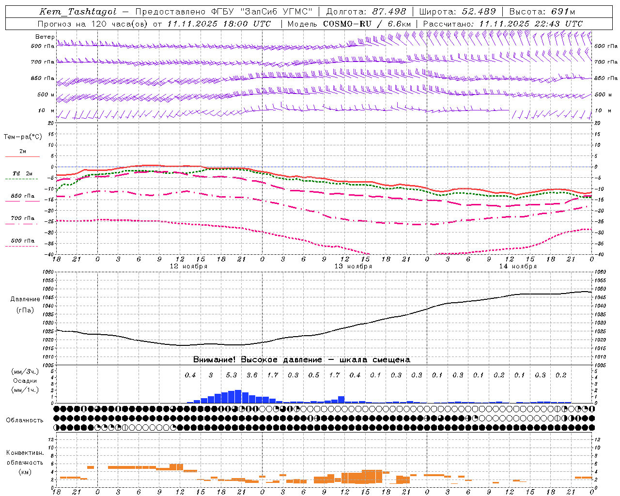The image size is (620, 496).
Task: Click the '14 ноября' date label
Action: [518, 266]
